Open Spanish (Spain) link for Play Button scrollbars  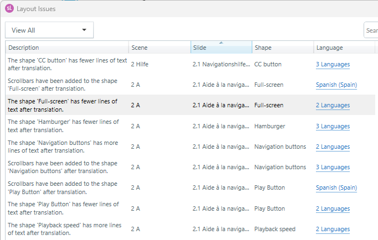coord(336,187)
